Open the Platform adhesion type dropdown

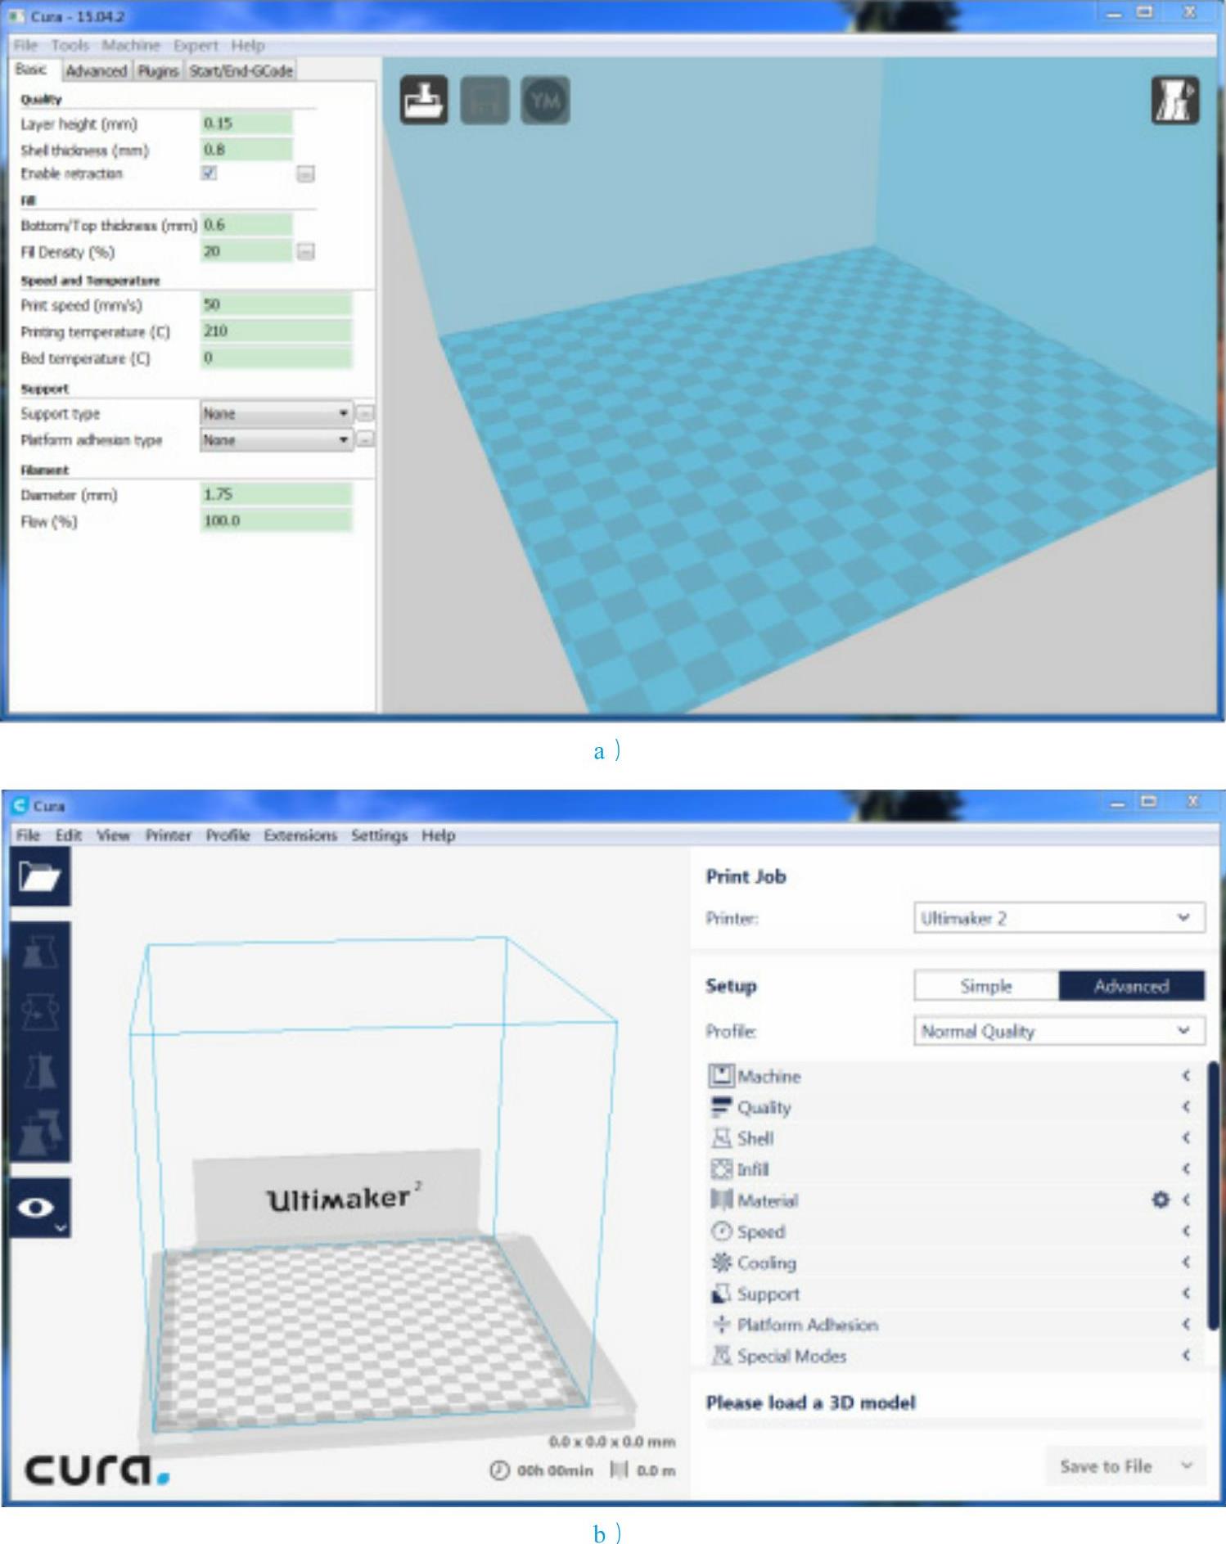click(x=277, y=439)
